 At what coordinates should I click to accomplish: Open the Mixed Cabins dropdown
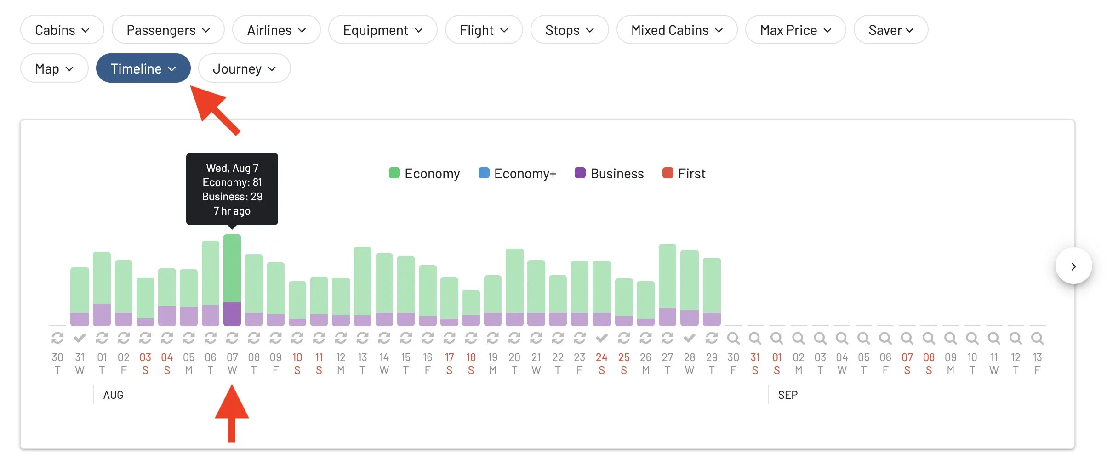(677, 30)
